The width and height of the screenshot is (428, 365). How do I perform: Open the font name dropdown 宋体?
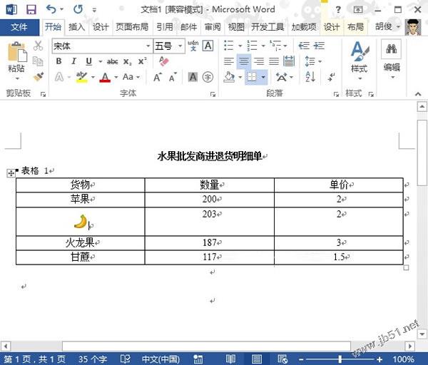point(148,46)
